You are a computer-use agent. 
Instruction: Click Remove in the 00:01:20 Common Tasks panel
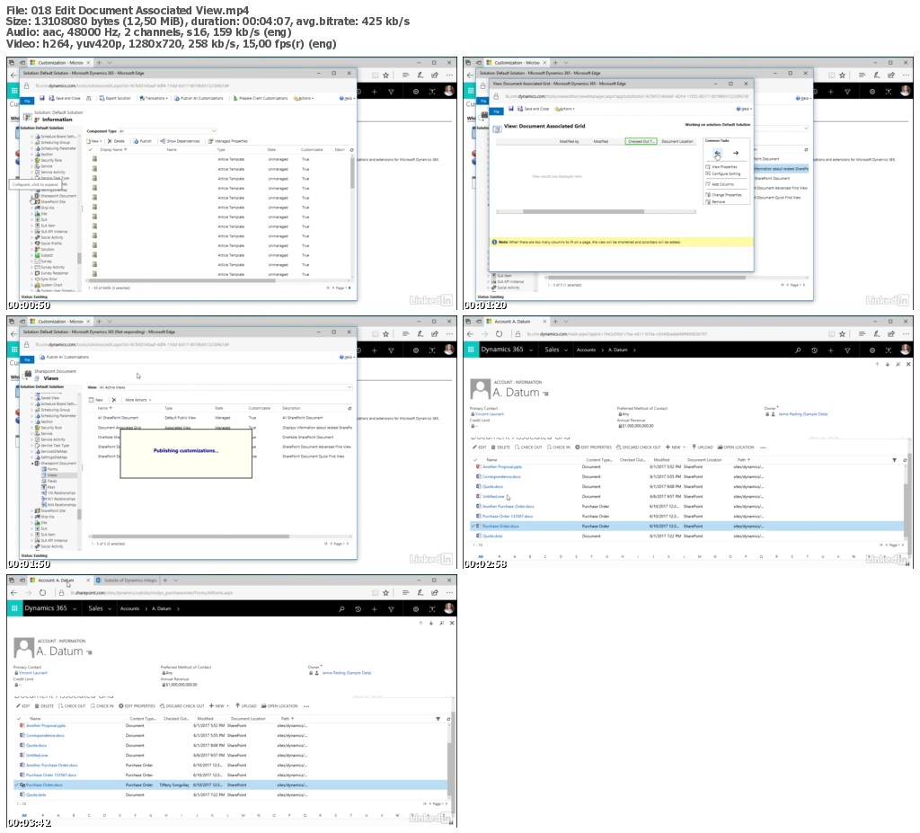(x=715, y=202)
